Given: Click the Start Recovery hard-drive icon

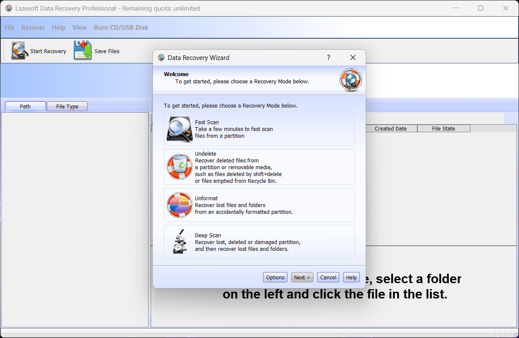Looking at the screenshot, I should click(x=20, y=51).
